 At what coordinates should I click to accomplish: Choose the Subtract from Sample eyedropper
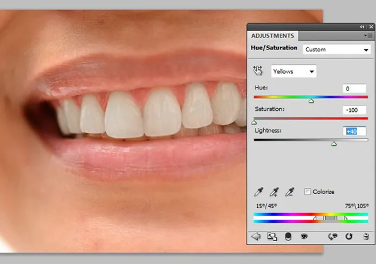click(290, 192)
